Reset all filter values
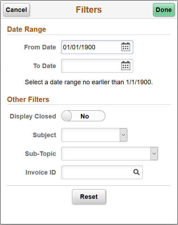The height and width of the screenshot is (225, 178). (89, 197)
